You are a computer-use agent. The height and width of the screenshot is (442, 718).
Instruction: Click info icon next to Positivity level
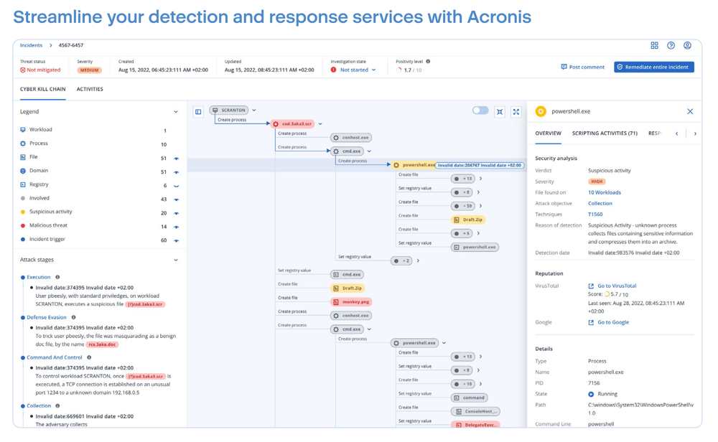pos(428,61)
